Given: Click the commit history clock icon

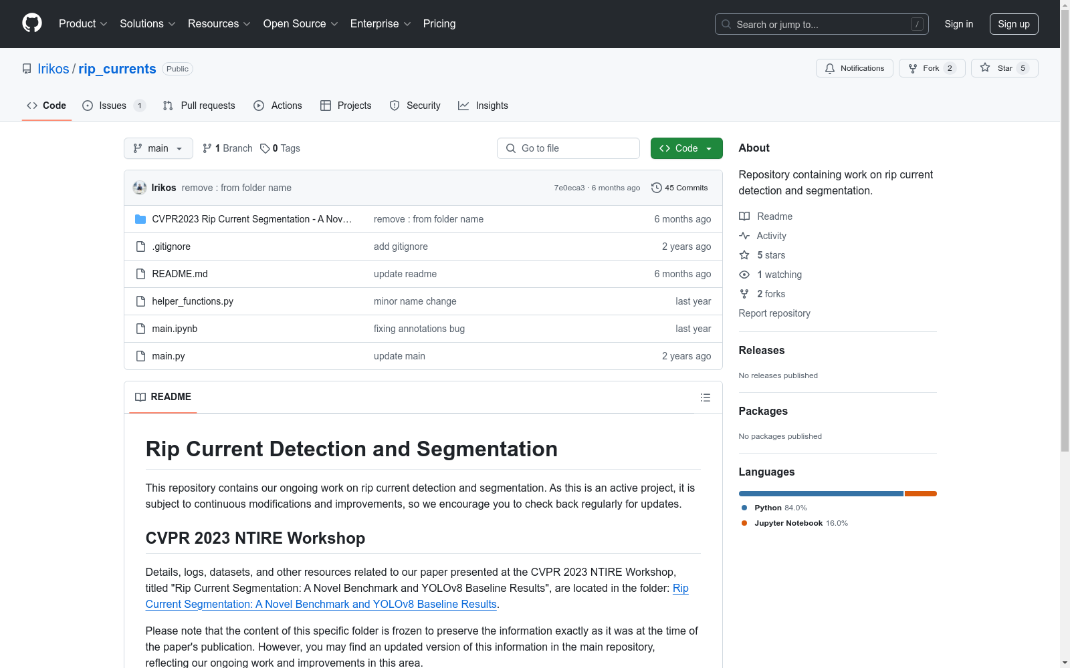Looking at the screenshot, I should tap(657, 188).
